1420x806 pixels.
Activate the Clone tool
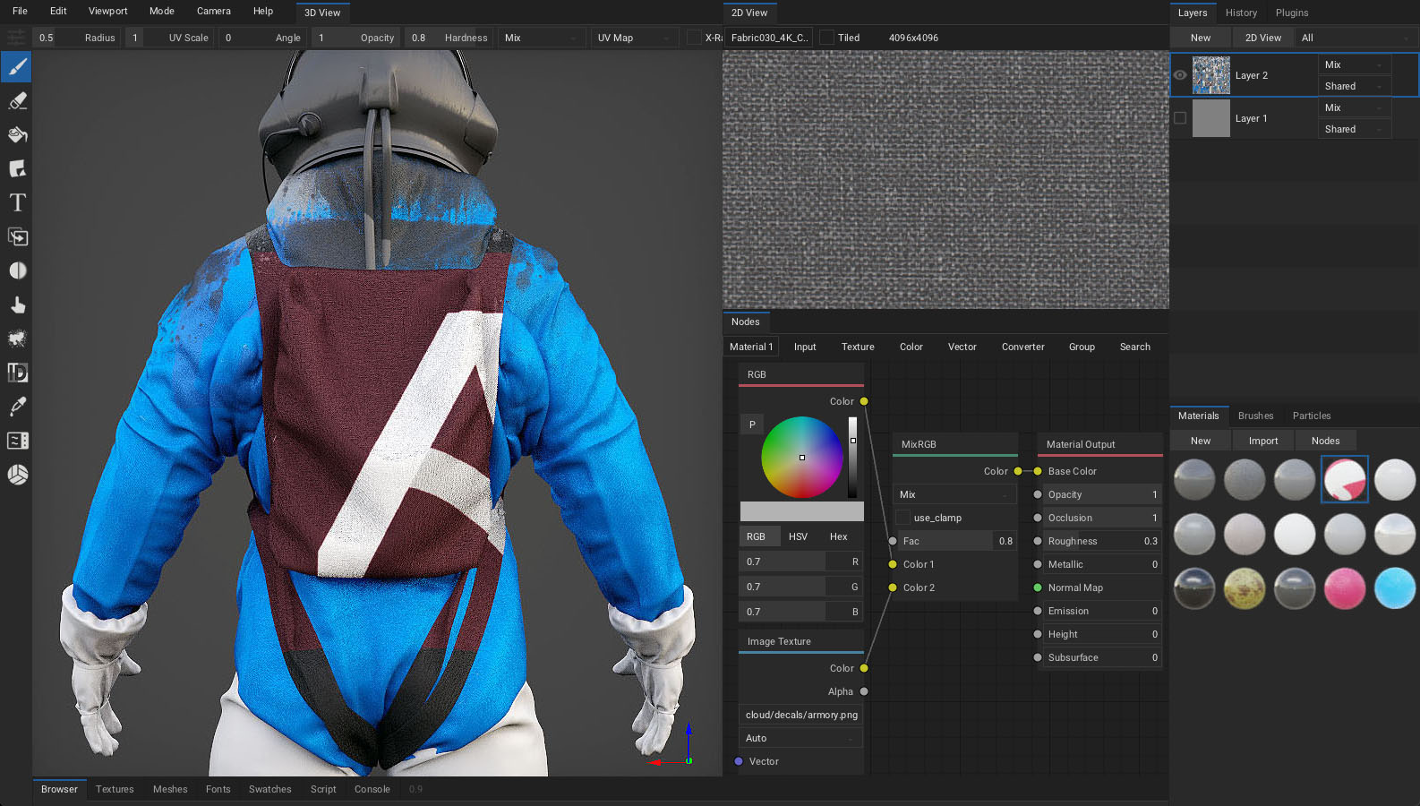pyautogui.click(x=17, y=237)
